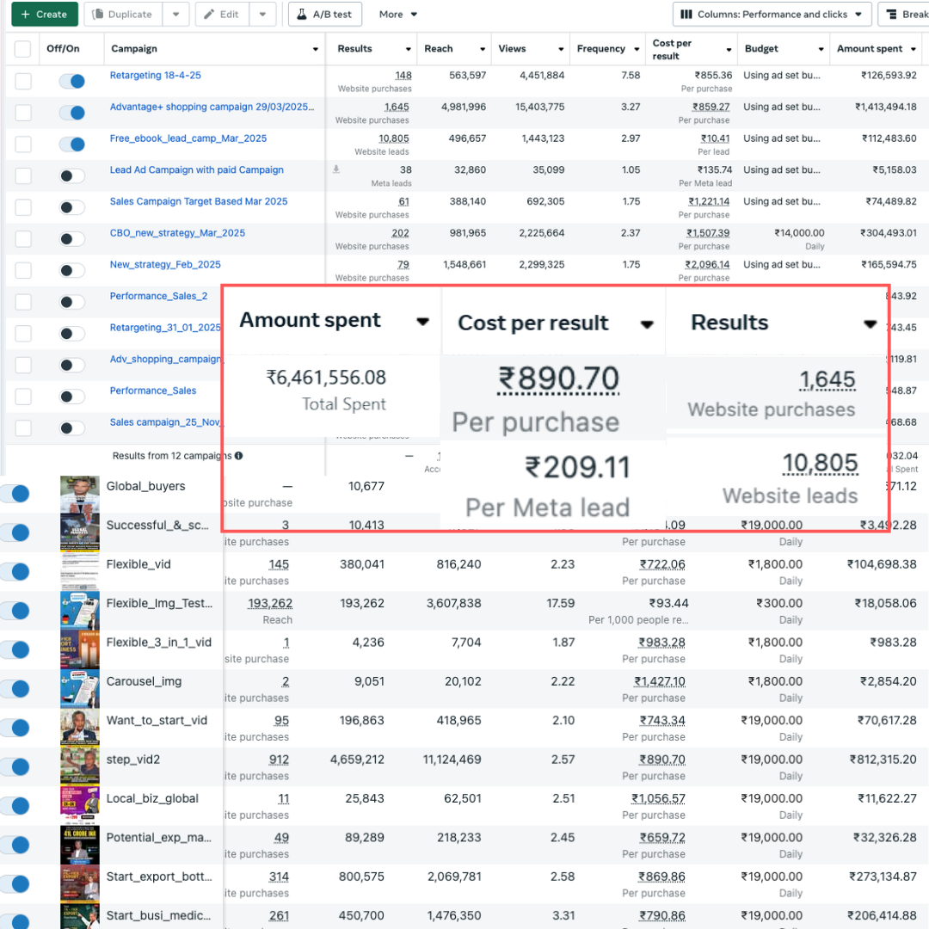Enable the CBO_new_strategy_Mar_2025 campaign toggle
The width and height of the screenshot is (929, 929).
click(72, 238)
